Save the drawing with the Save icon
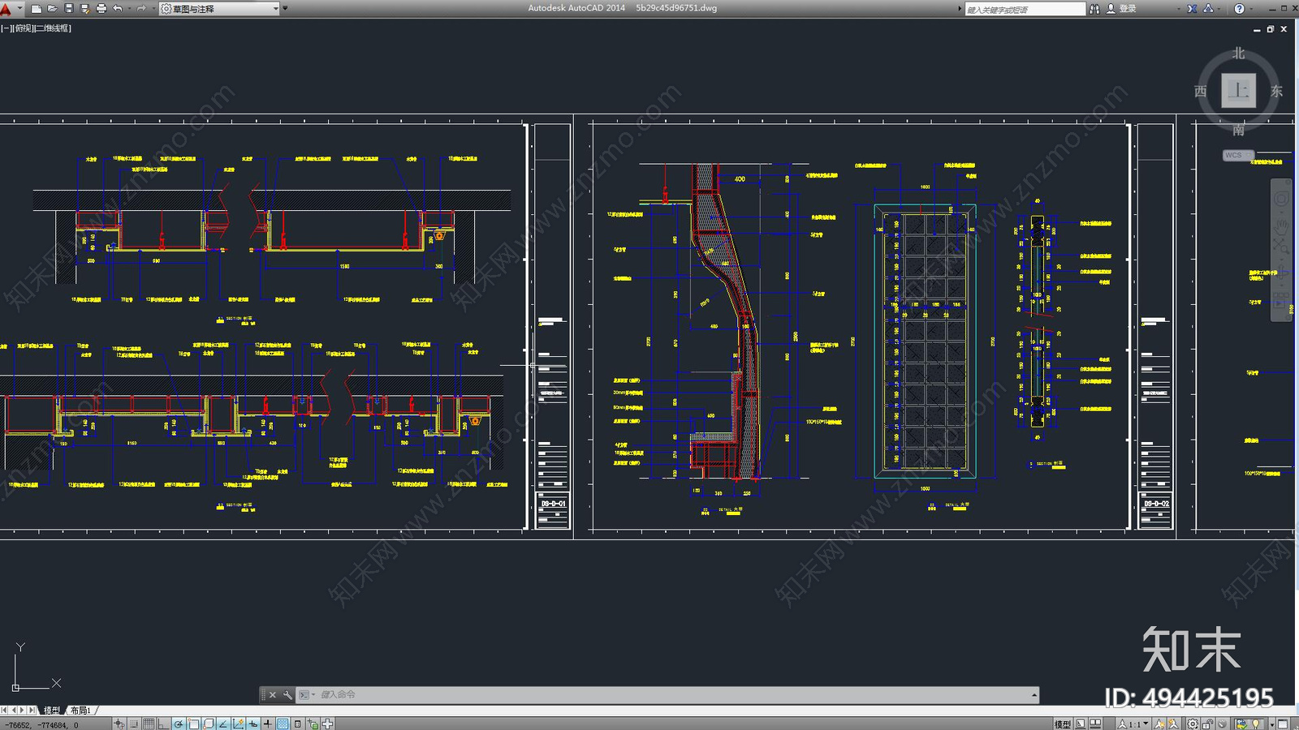The height and width of the screenshot is (730, 1299). 69,9
